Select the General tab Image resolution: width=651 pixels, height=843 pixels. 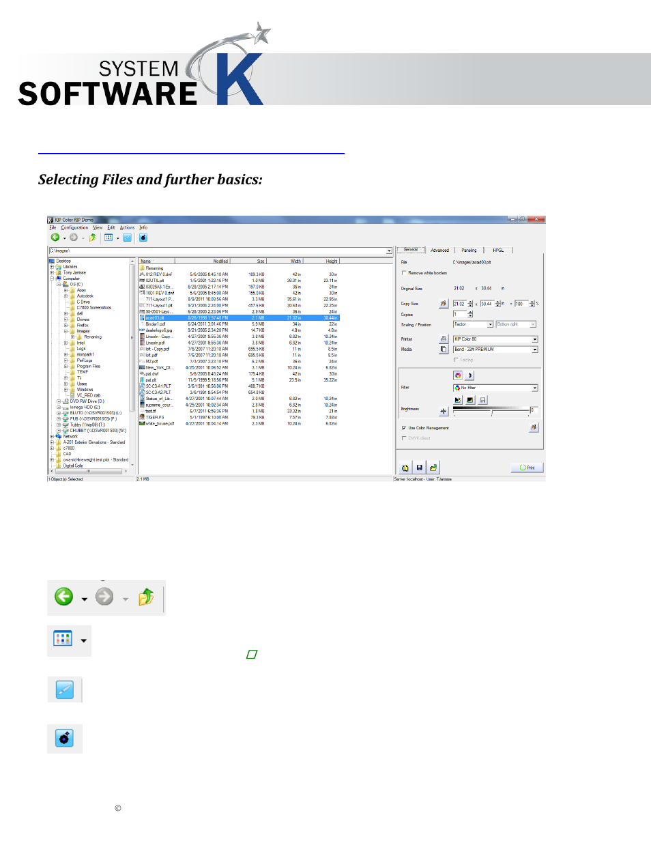tap(411, 250)
